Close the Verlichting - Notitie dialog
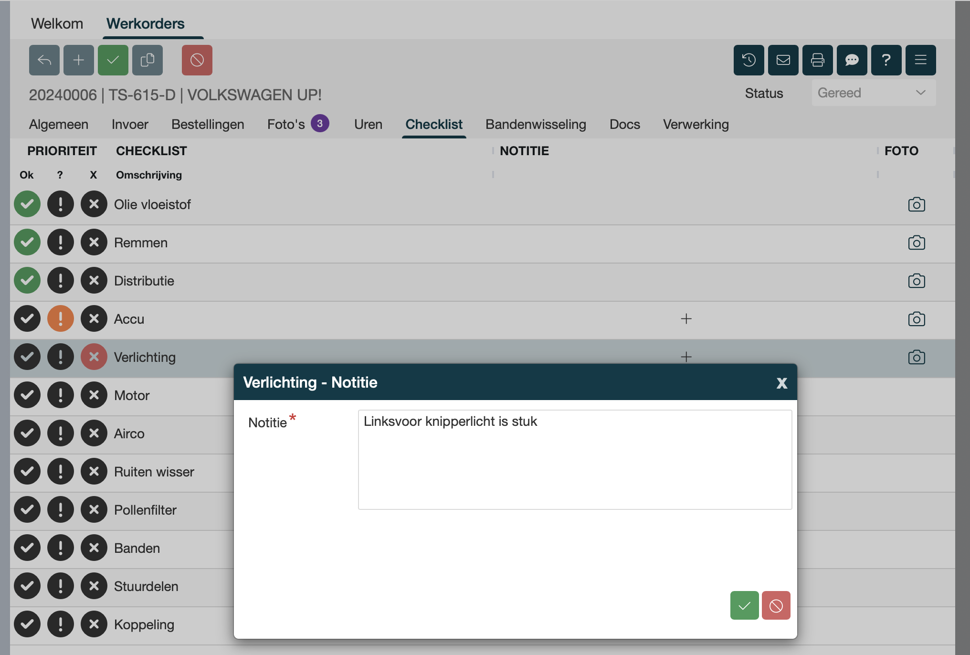 click(781, 383)
